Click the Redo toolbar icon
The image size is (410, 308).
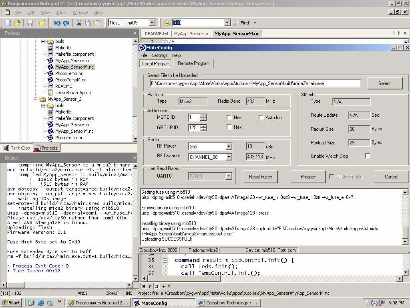coord(66,23)
